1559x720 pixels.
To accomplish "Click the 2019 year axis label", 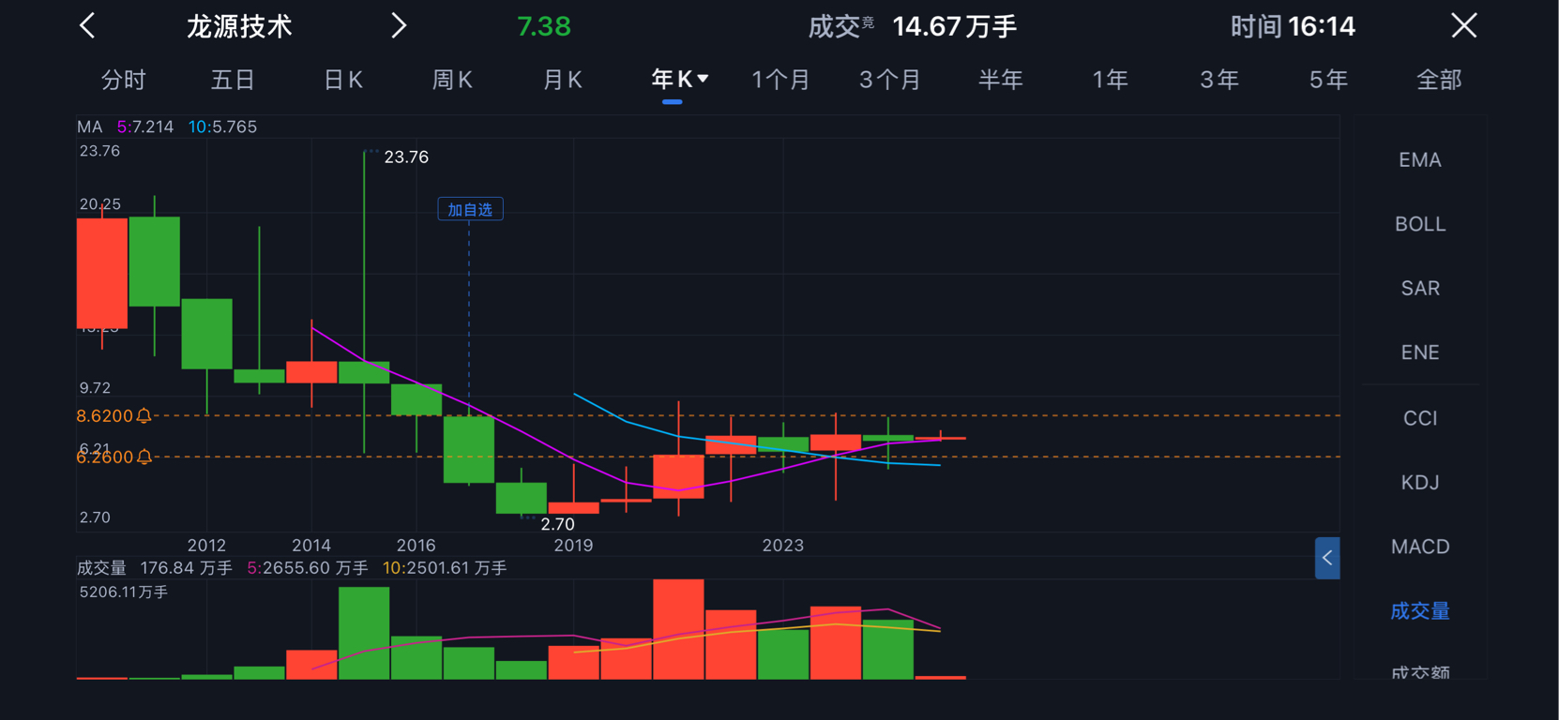I will (x=573, y=545).
